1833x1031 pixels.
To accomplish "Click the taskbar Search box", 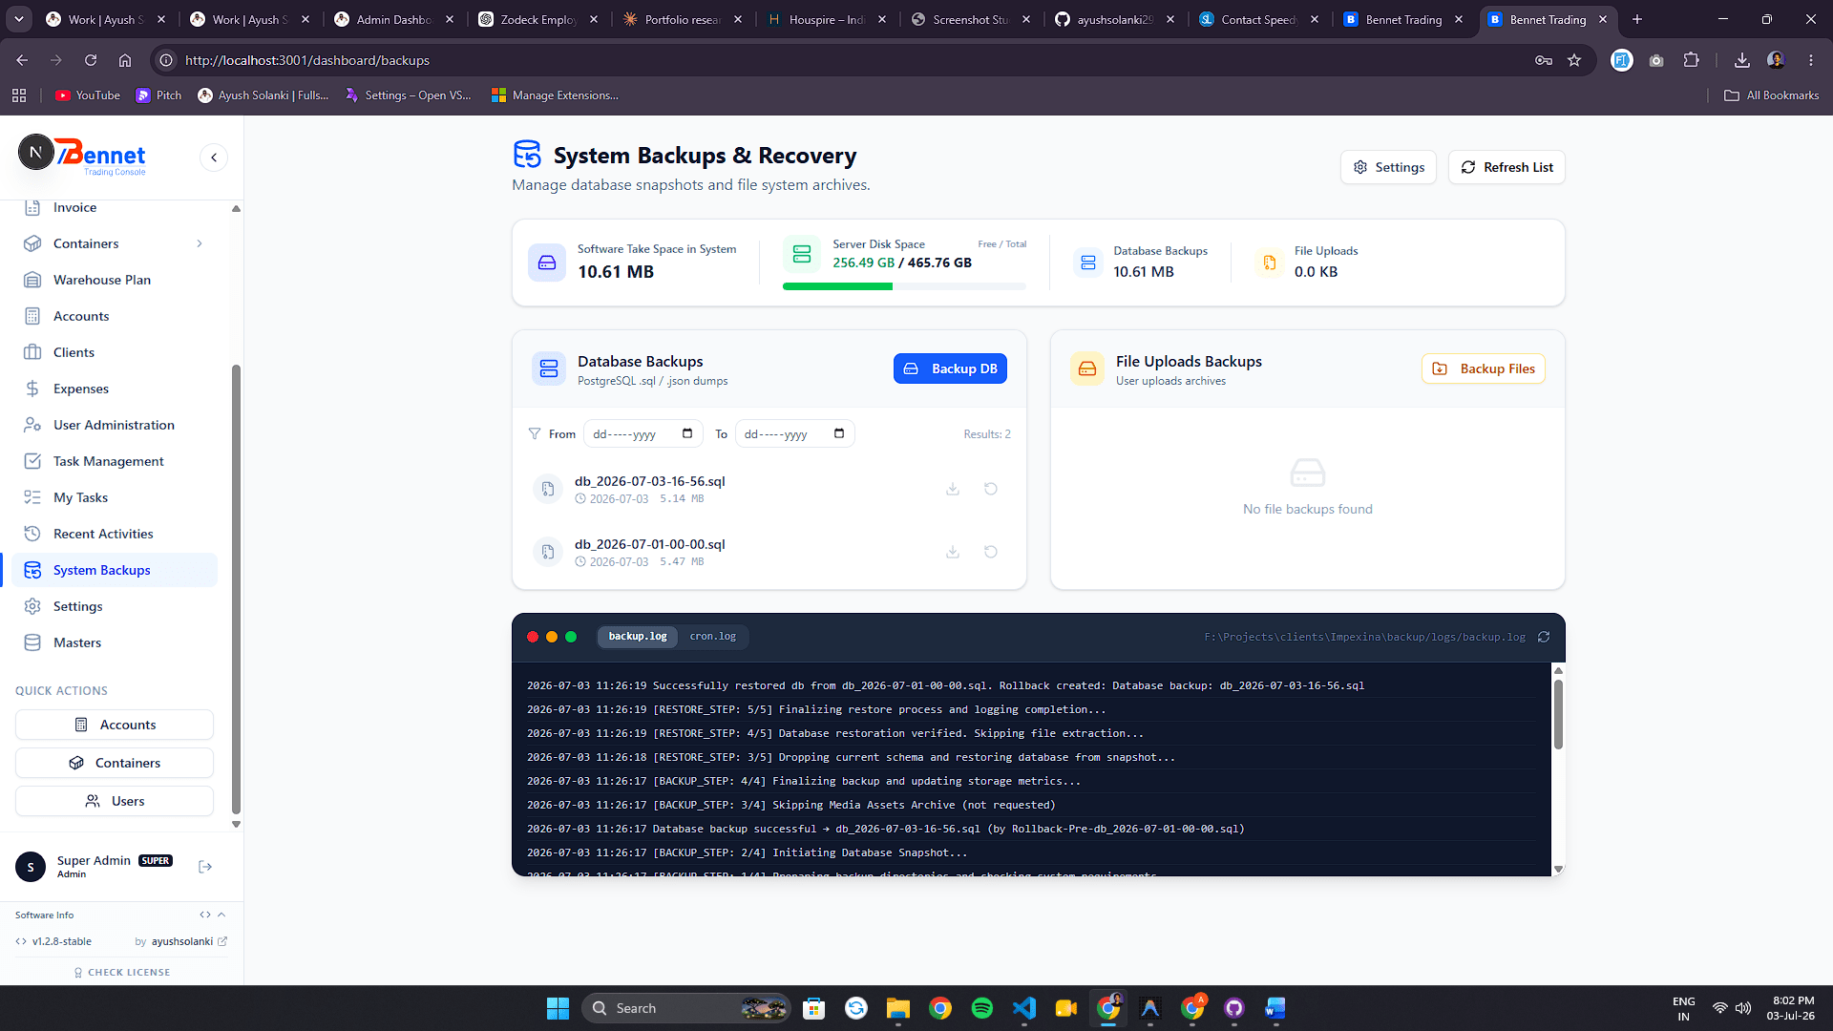I will click(685, 1008).
